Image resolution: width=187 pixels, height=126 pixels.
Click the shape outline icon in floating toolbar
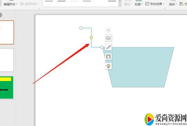click(x=108, y=56)
